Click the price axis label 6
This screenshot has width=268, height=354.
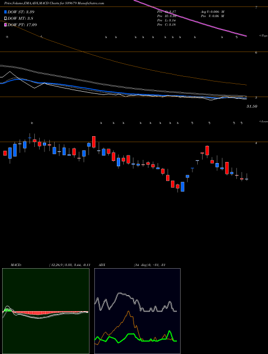point(256,53)
